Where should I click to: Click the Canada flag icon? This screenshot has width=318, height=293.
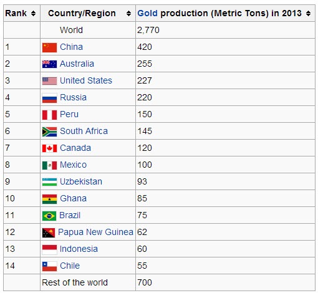(x=49, y=148)
